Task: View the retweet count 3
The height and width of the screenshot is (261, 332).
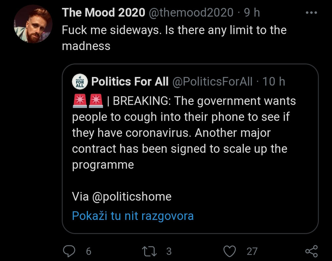Action: point(169,252)
